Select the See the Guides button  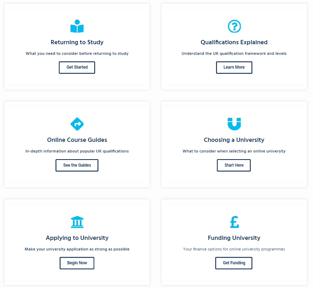click(77, 165)
